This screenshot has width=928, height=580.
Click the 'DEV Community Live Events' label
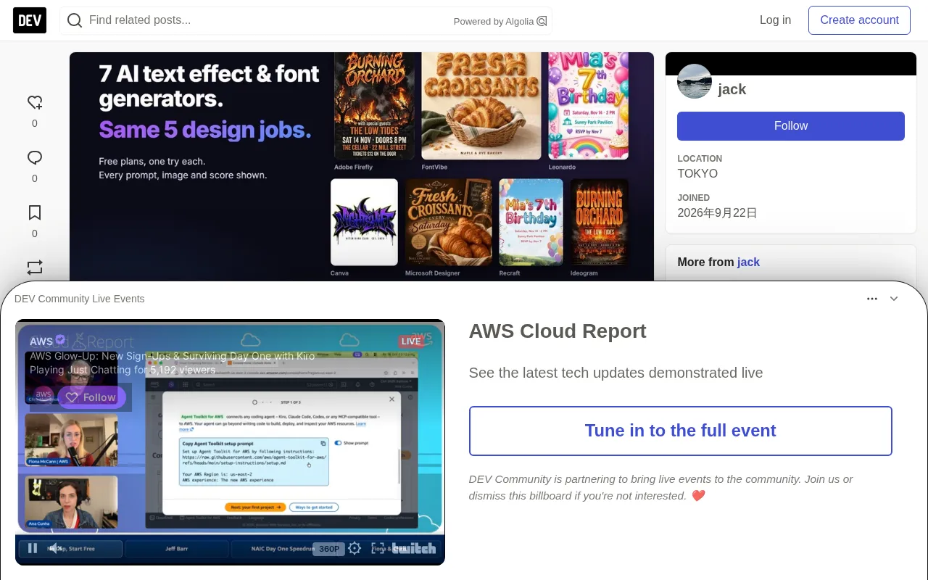(80, 299)
